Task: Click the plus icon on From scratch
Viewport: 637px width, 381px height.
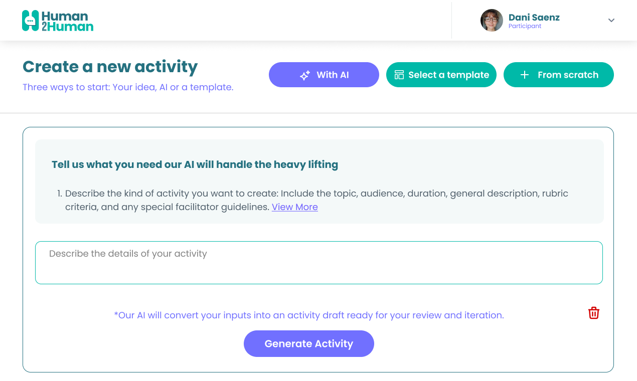Action: [x=525, y=75]
